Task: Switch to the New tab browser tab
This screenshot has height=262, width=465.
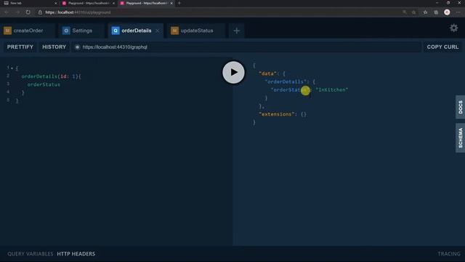Action: pyautogui.click(x=30, y=3)
